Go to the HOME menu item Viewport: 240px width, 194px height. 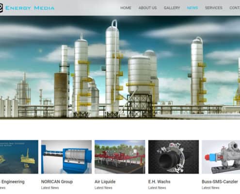(126, 8)
